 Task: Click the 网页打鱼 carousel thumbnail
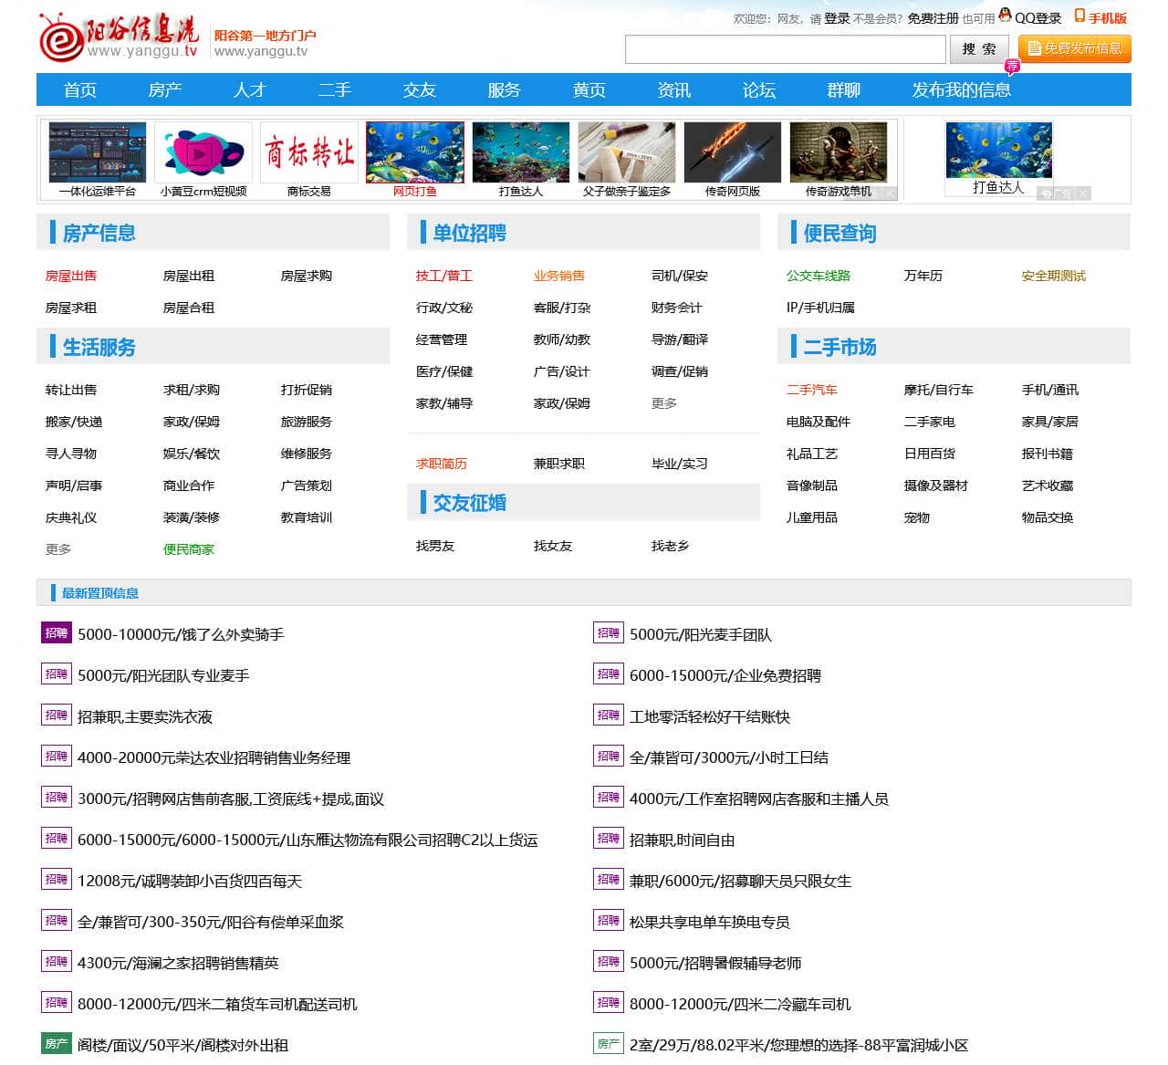point(414,151)
